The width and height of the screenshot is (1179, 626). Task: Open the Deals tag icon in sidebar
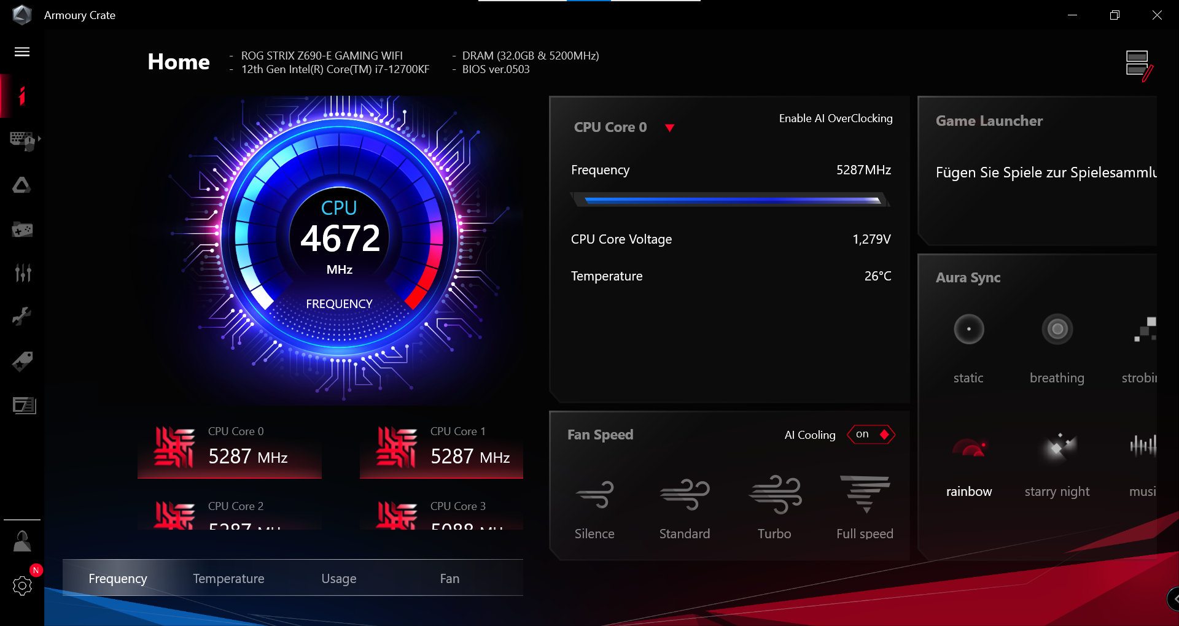point(22,361)
